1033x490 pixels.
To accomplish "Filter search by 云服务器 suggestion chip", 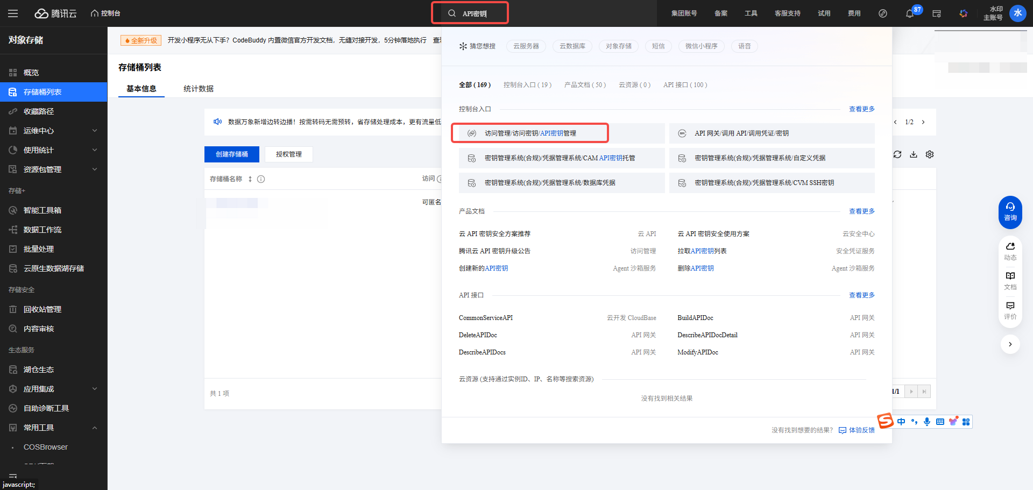I will click(x=526, y=46).
